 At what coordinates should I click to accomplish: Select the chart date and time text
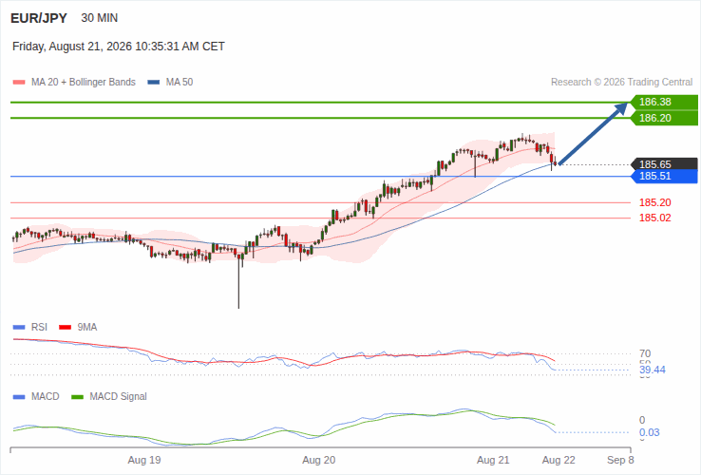[x=119, y=47]
